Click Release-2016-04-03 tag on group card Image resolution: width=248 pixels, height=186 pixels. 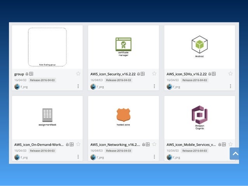(42, 80)
